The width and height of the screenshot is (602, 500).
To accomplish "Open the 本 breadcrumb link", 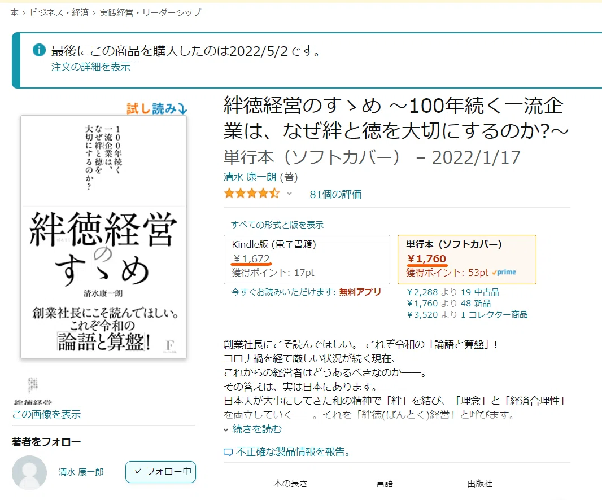I will pos(15,12).
